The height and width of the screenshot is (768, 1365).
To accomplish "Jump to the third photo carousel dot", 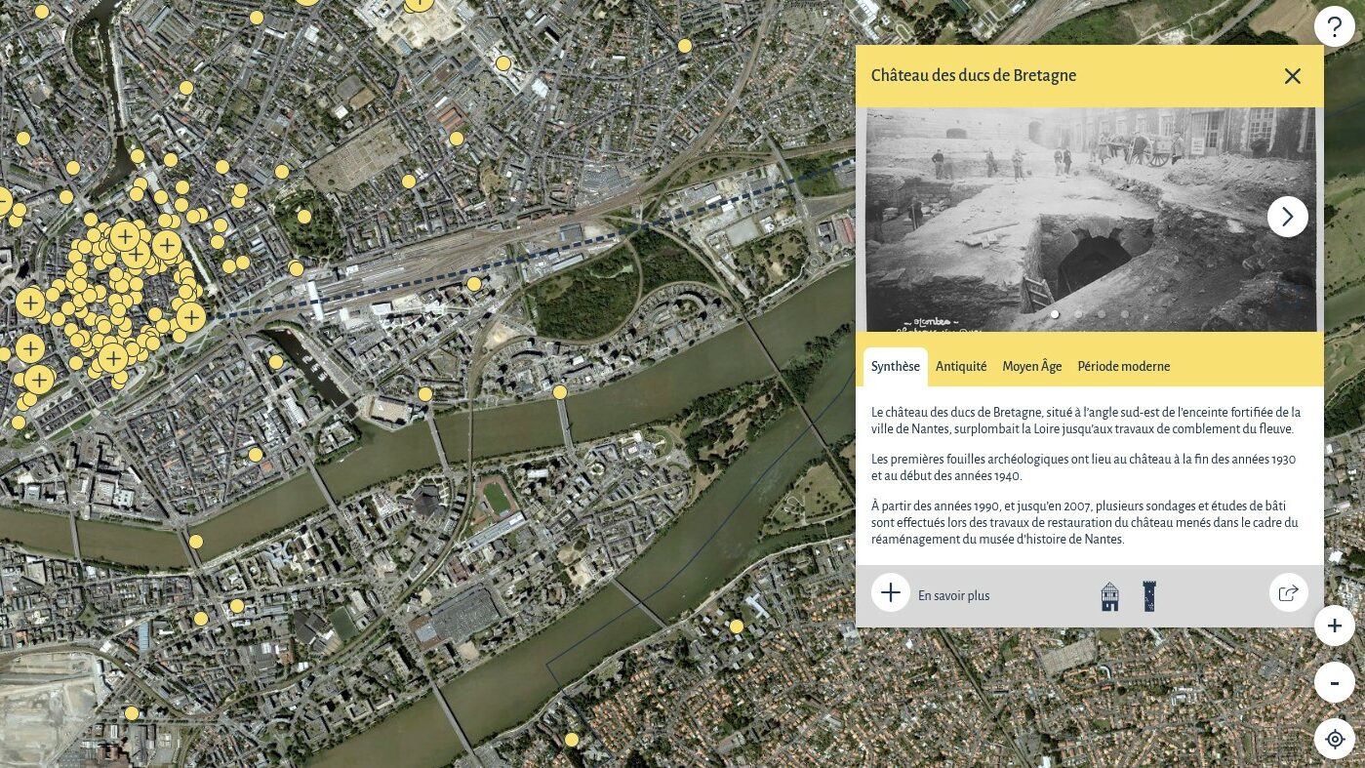I will point(1102,314).
